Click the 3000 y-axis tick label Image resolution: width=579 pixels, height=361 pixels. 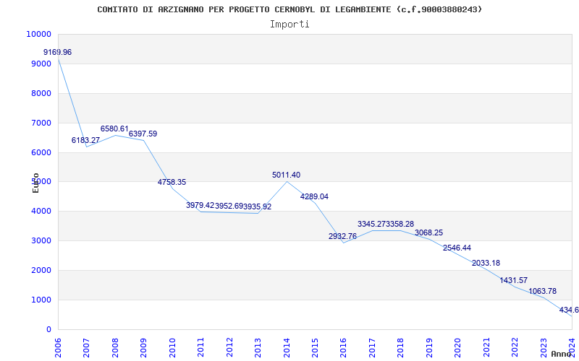pyautogui.click(x=41, y=241)
